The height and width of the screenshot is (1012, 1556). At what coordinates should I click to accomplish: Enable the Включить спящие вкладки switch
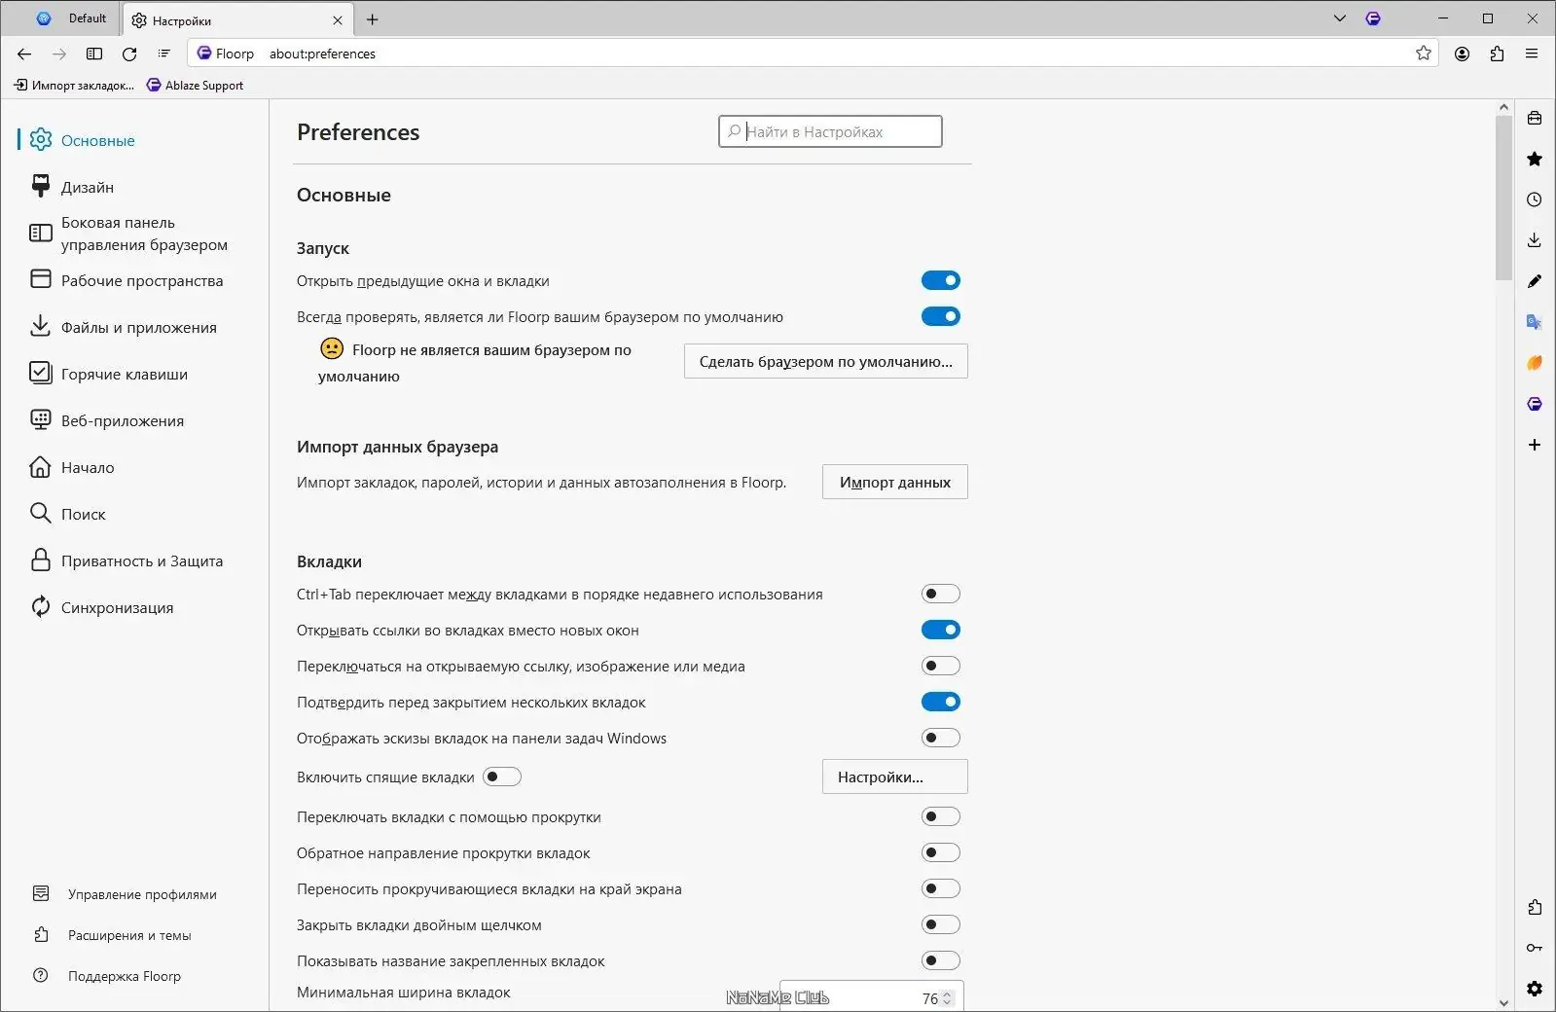coord(502,777)
